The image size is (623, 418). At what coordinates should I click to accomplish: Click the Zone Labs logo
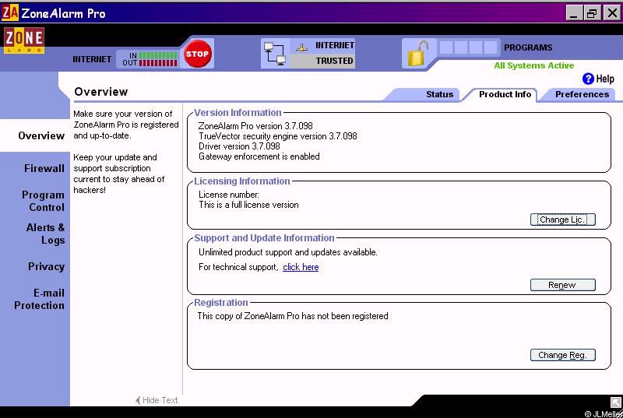pos(24,40)
